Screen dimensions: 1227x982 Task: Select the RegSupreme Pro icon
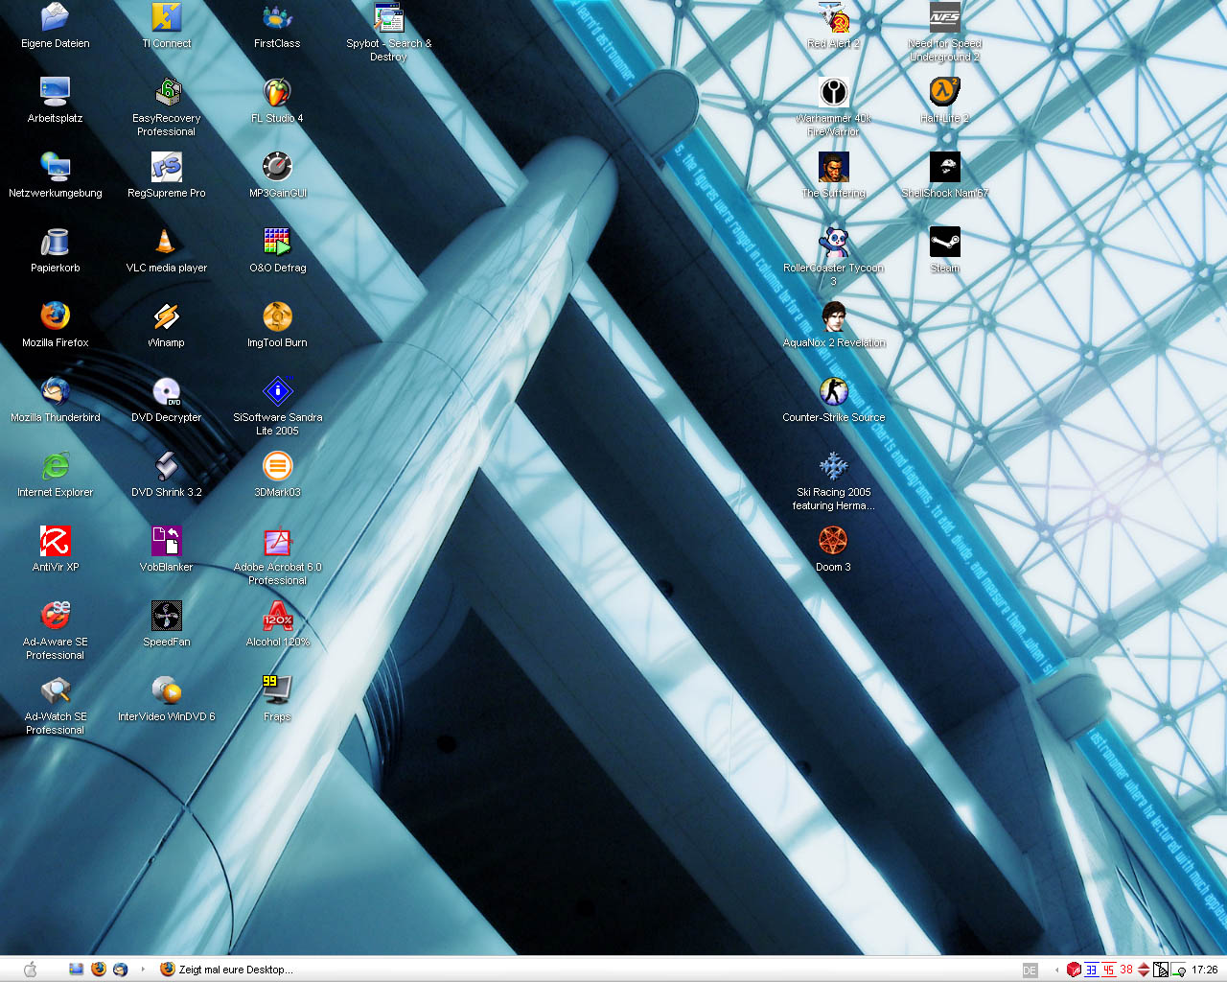tap(167, 167)
